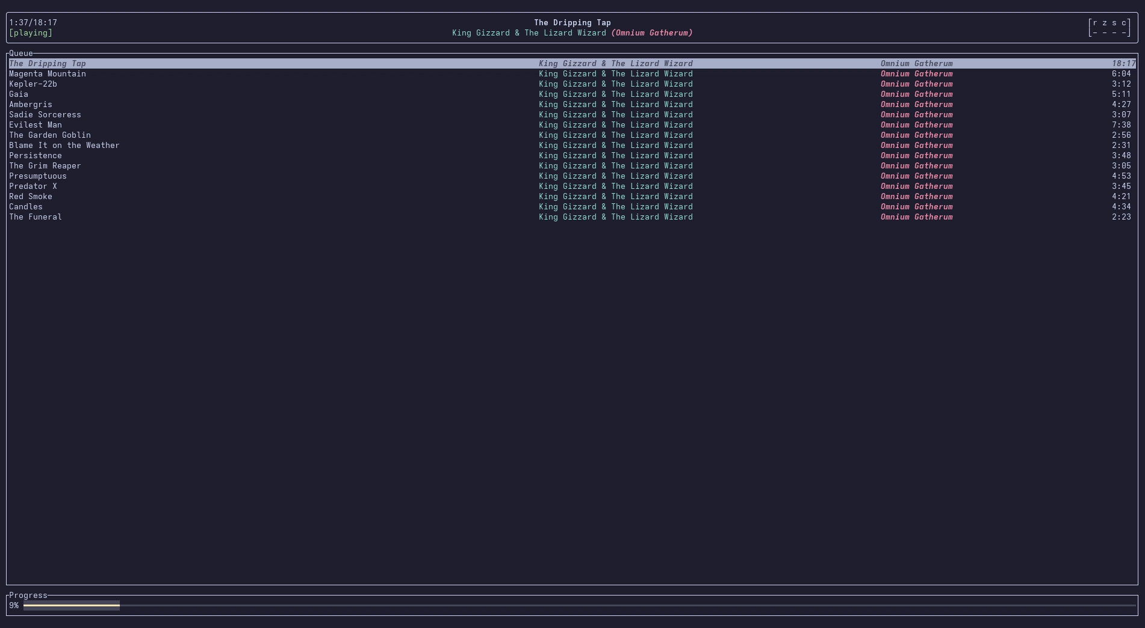Viewport: 1145px width, 628px height.
Task: Click the 6:04 duration of Magenta Mountain
Action: [1121, 73]
